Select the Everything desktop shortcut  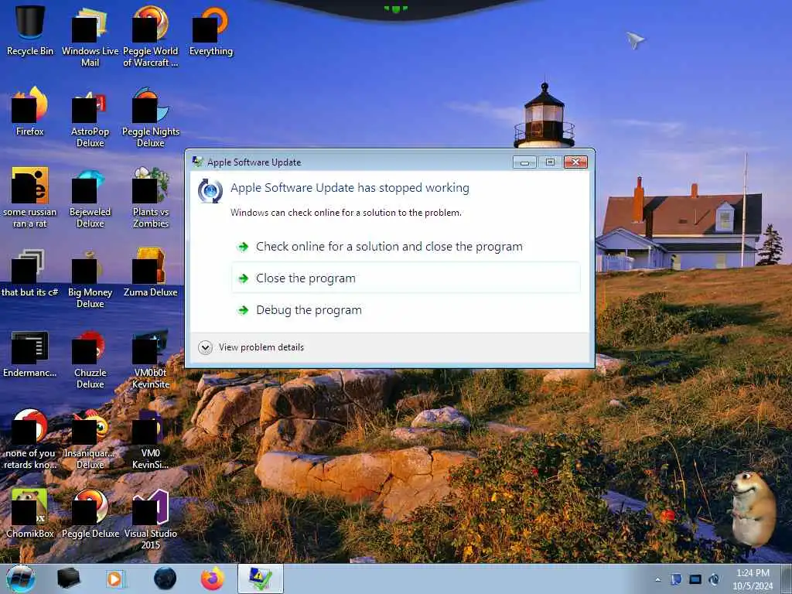210,30
